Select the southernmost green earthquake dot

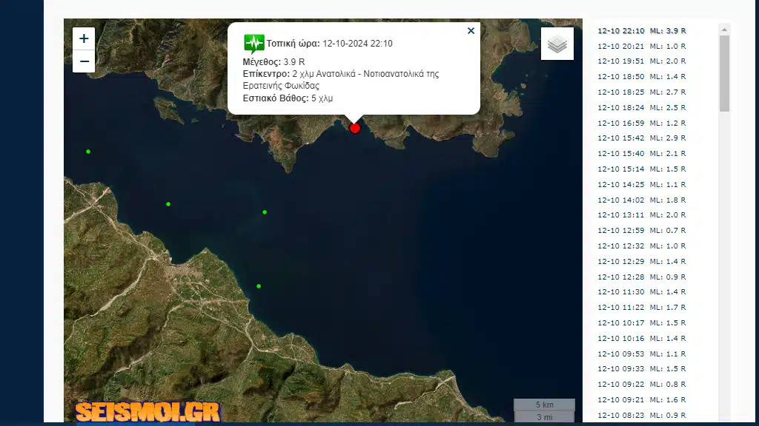pos(259,286)
